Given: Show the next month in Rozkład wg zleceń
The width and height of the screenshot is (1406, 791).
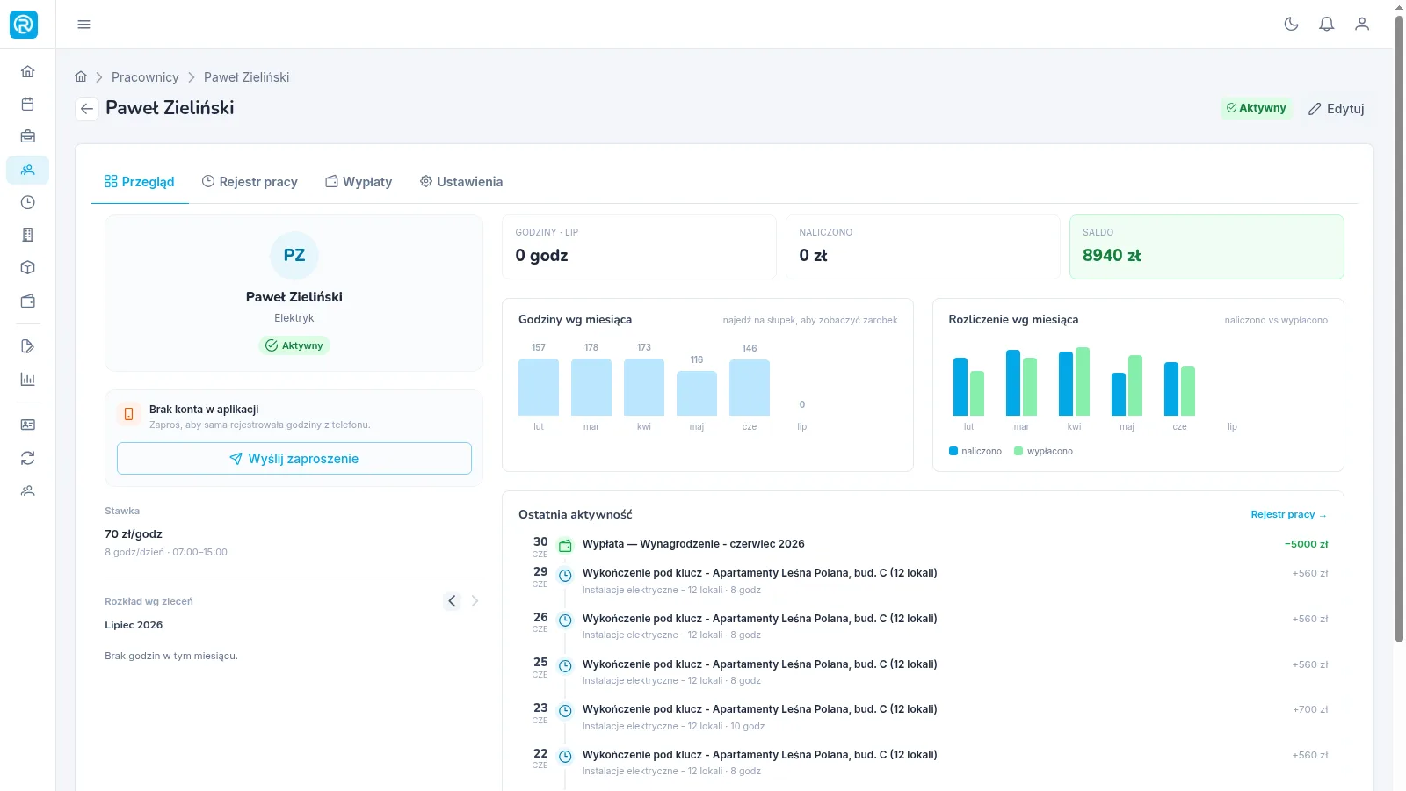Looking at the screenshot, I should click(x=475, y=601).
